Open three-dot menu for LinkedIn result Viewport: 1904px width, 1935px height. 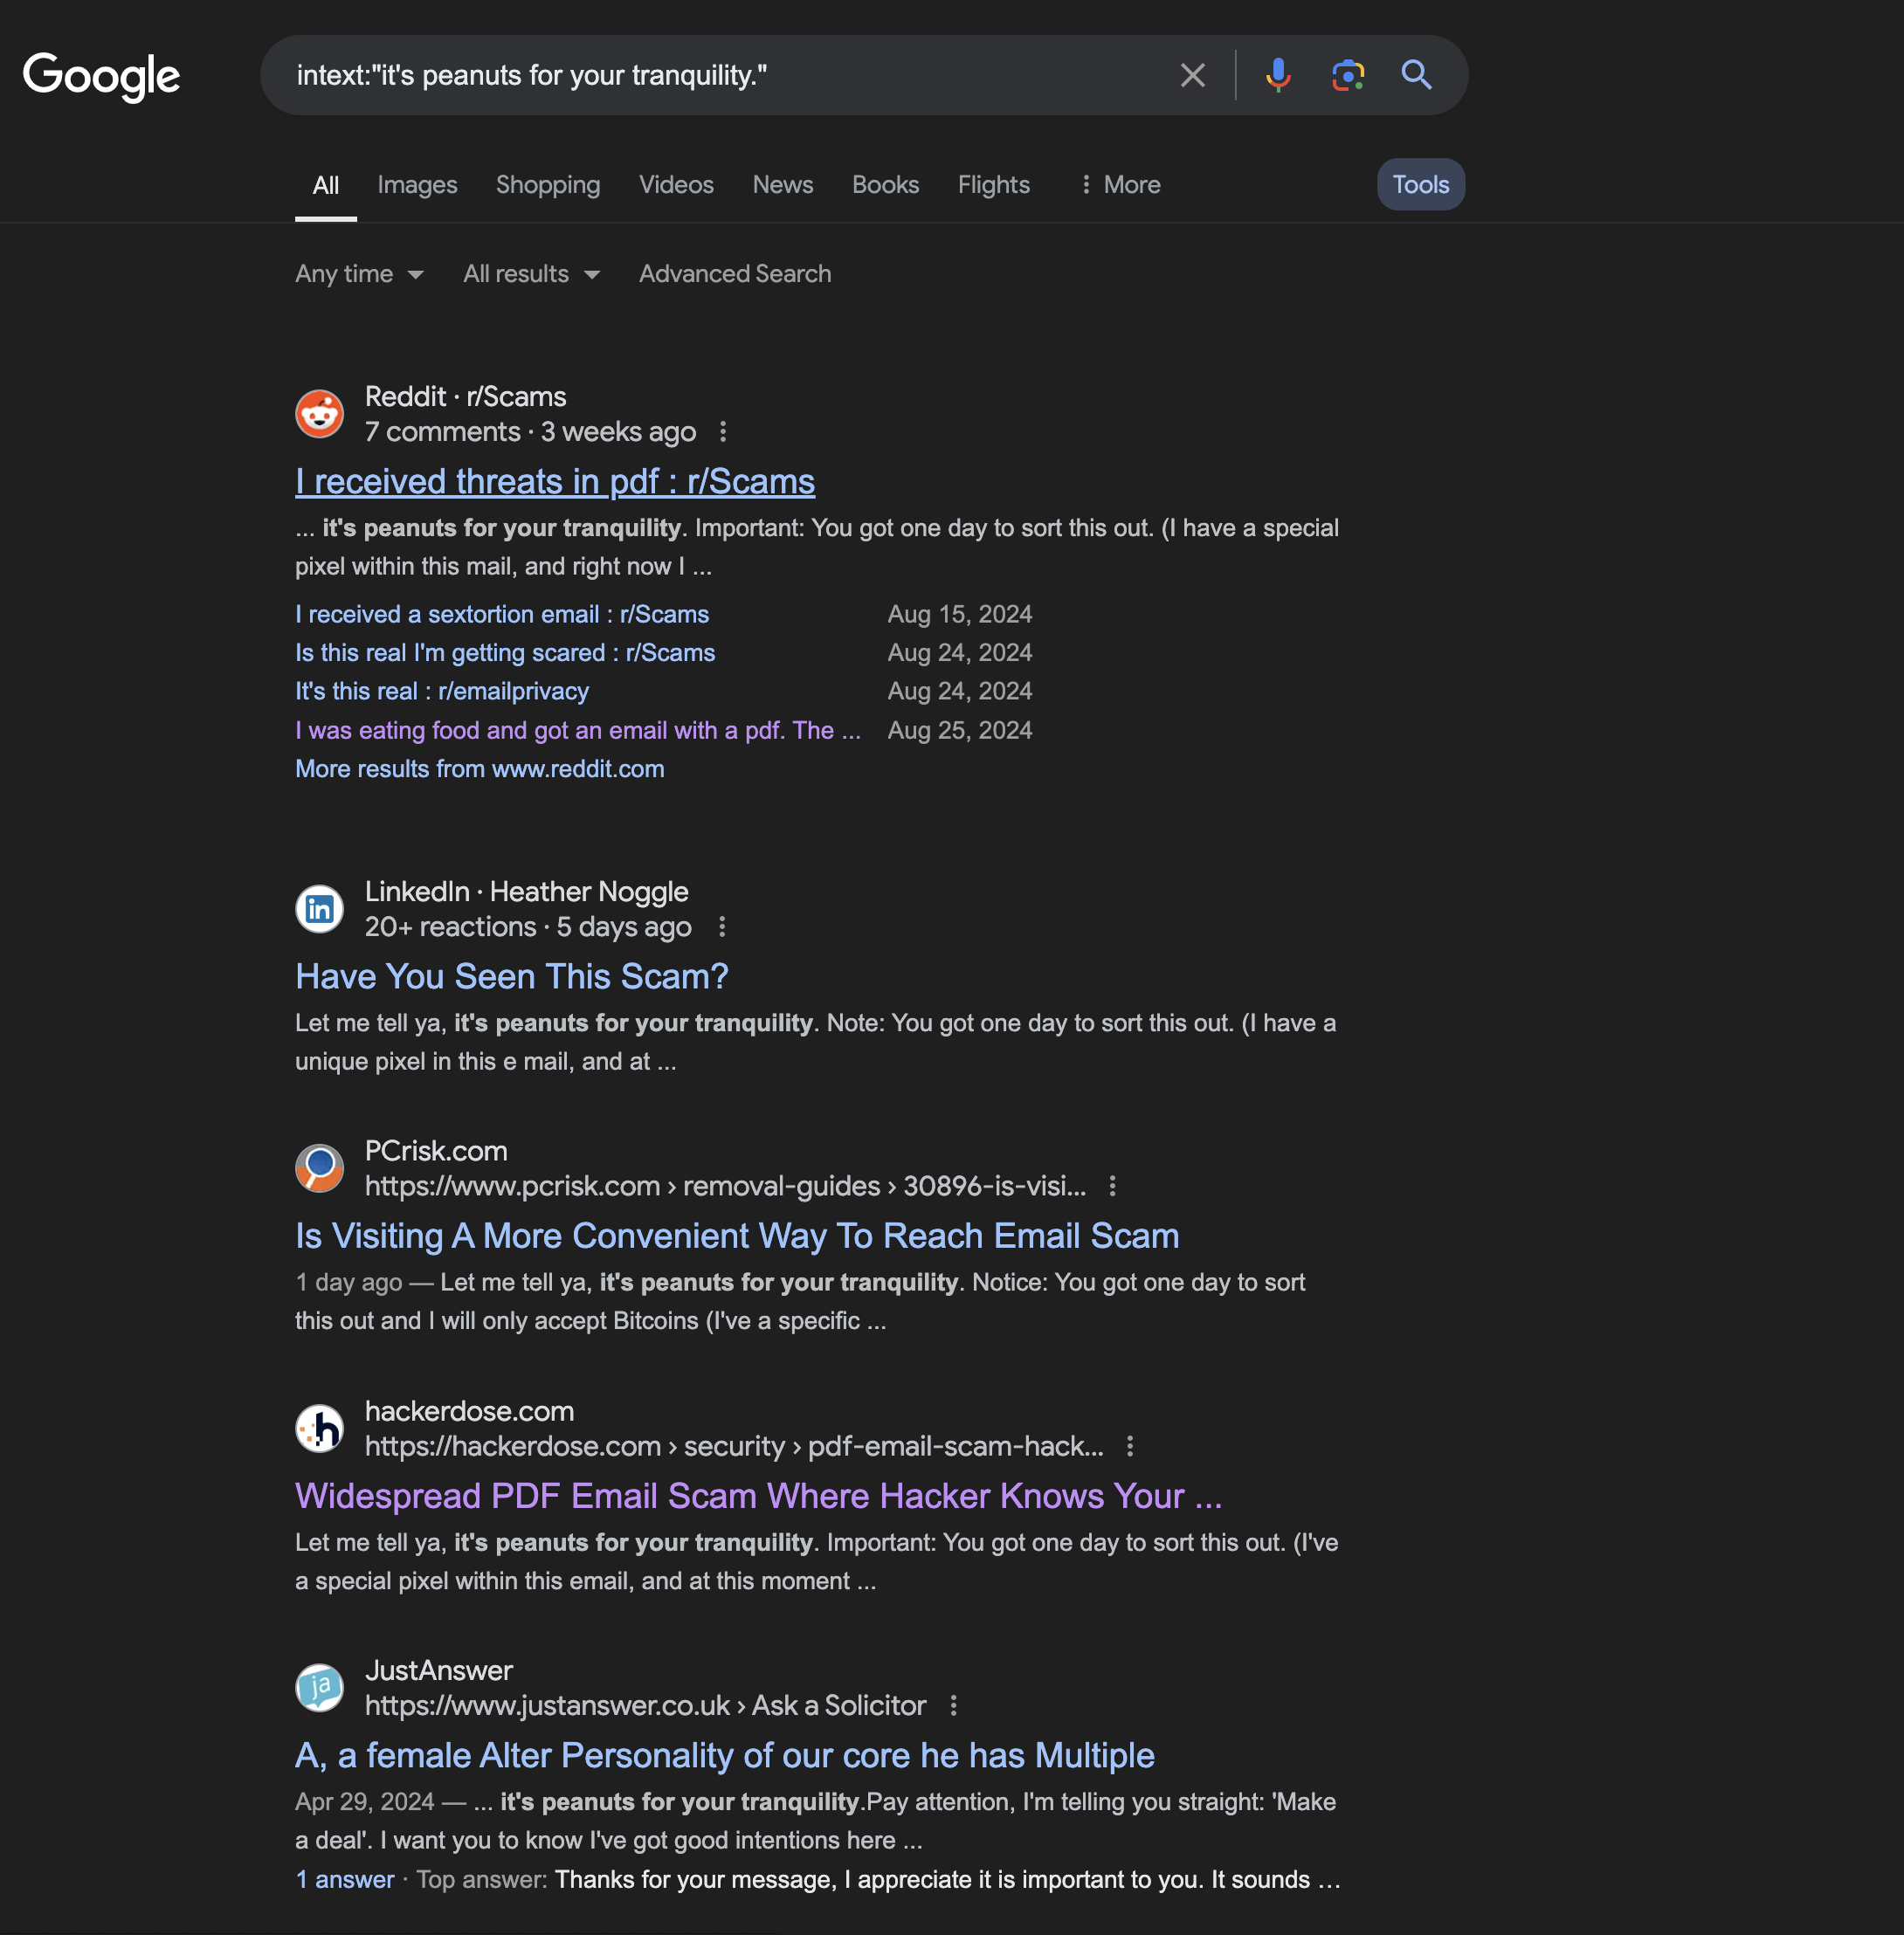point(722,927)
